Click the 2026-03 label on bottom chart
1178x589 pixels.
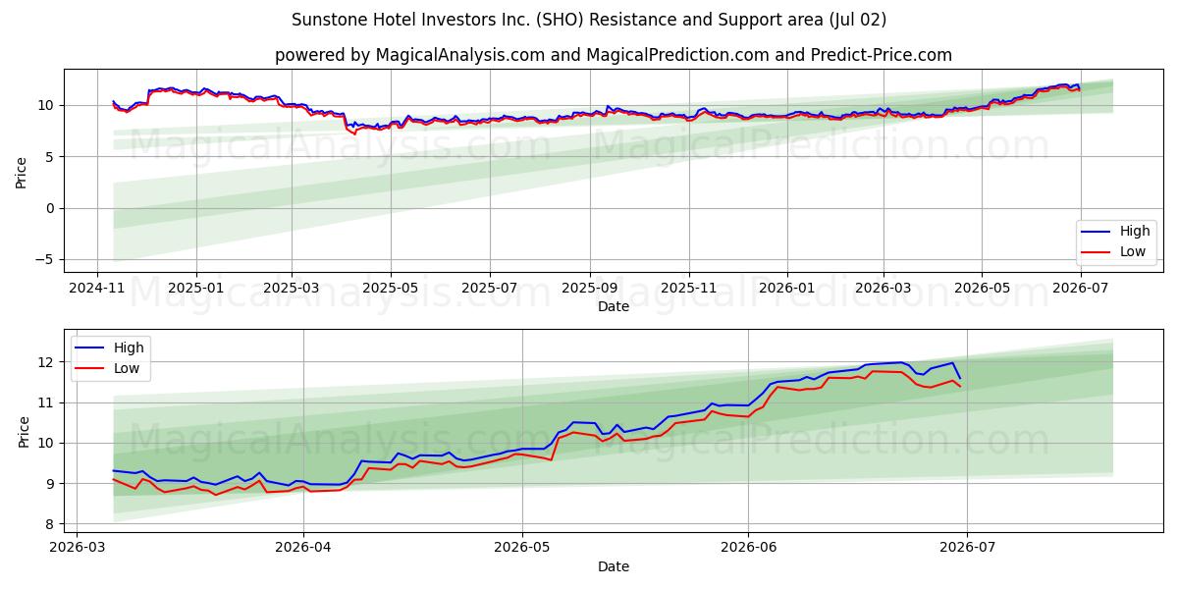[x=78, y=548]
